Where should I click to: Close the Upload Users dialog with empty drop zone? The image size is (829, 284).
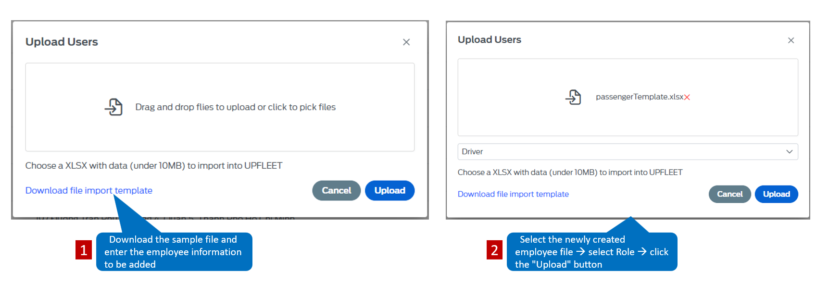406,42
